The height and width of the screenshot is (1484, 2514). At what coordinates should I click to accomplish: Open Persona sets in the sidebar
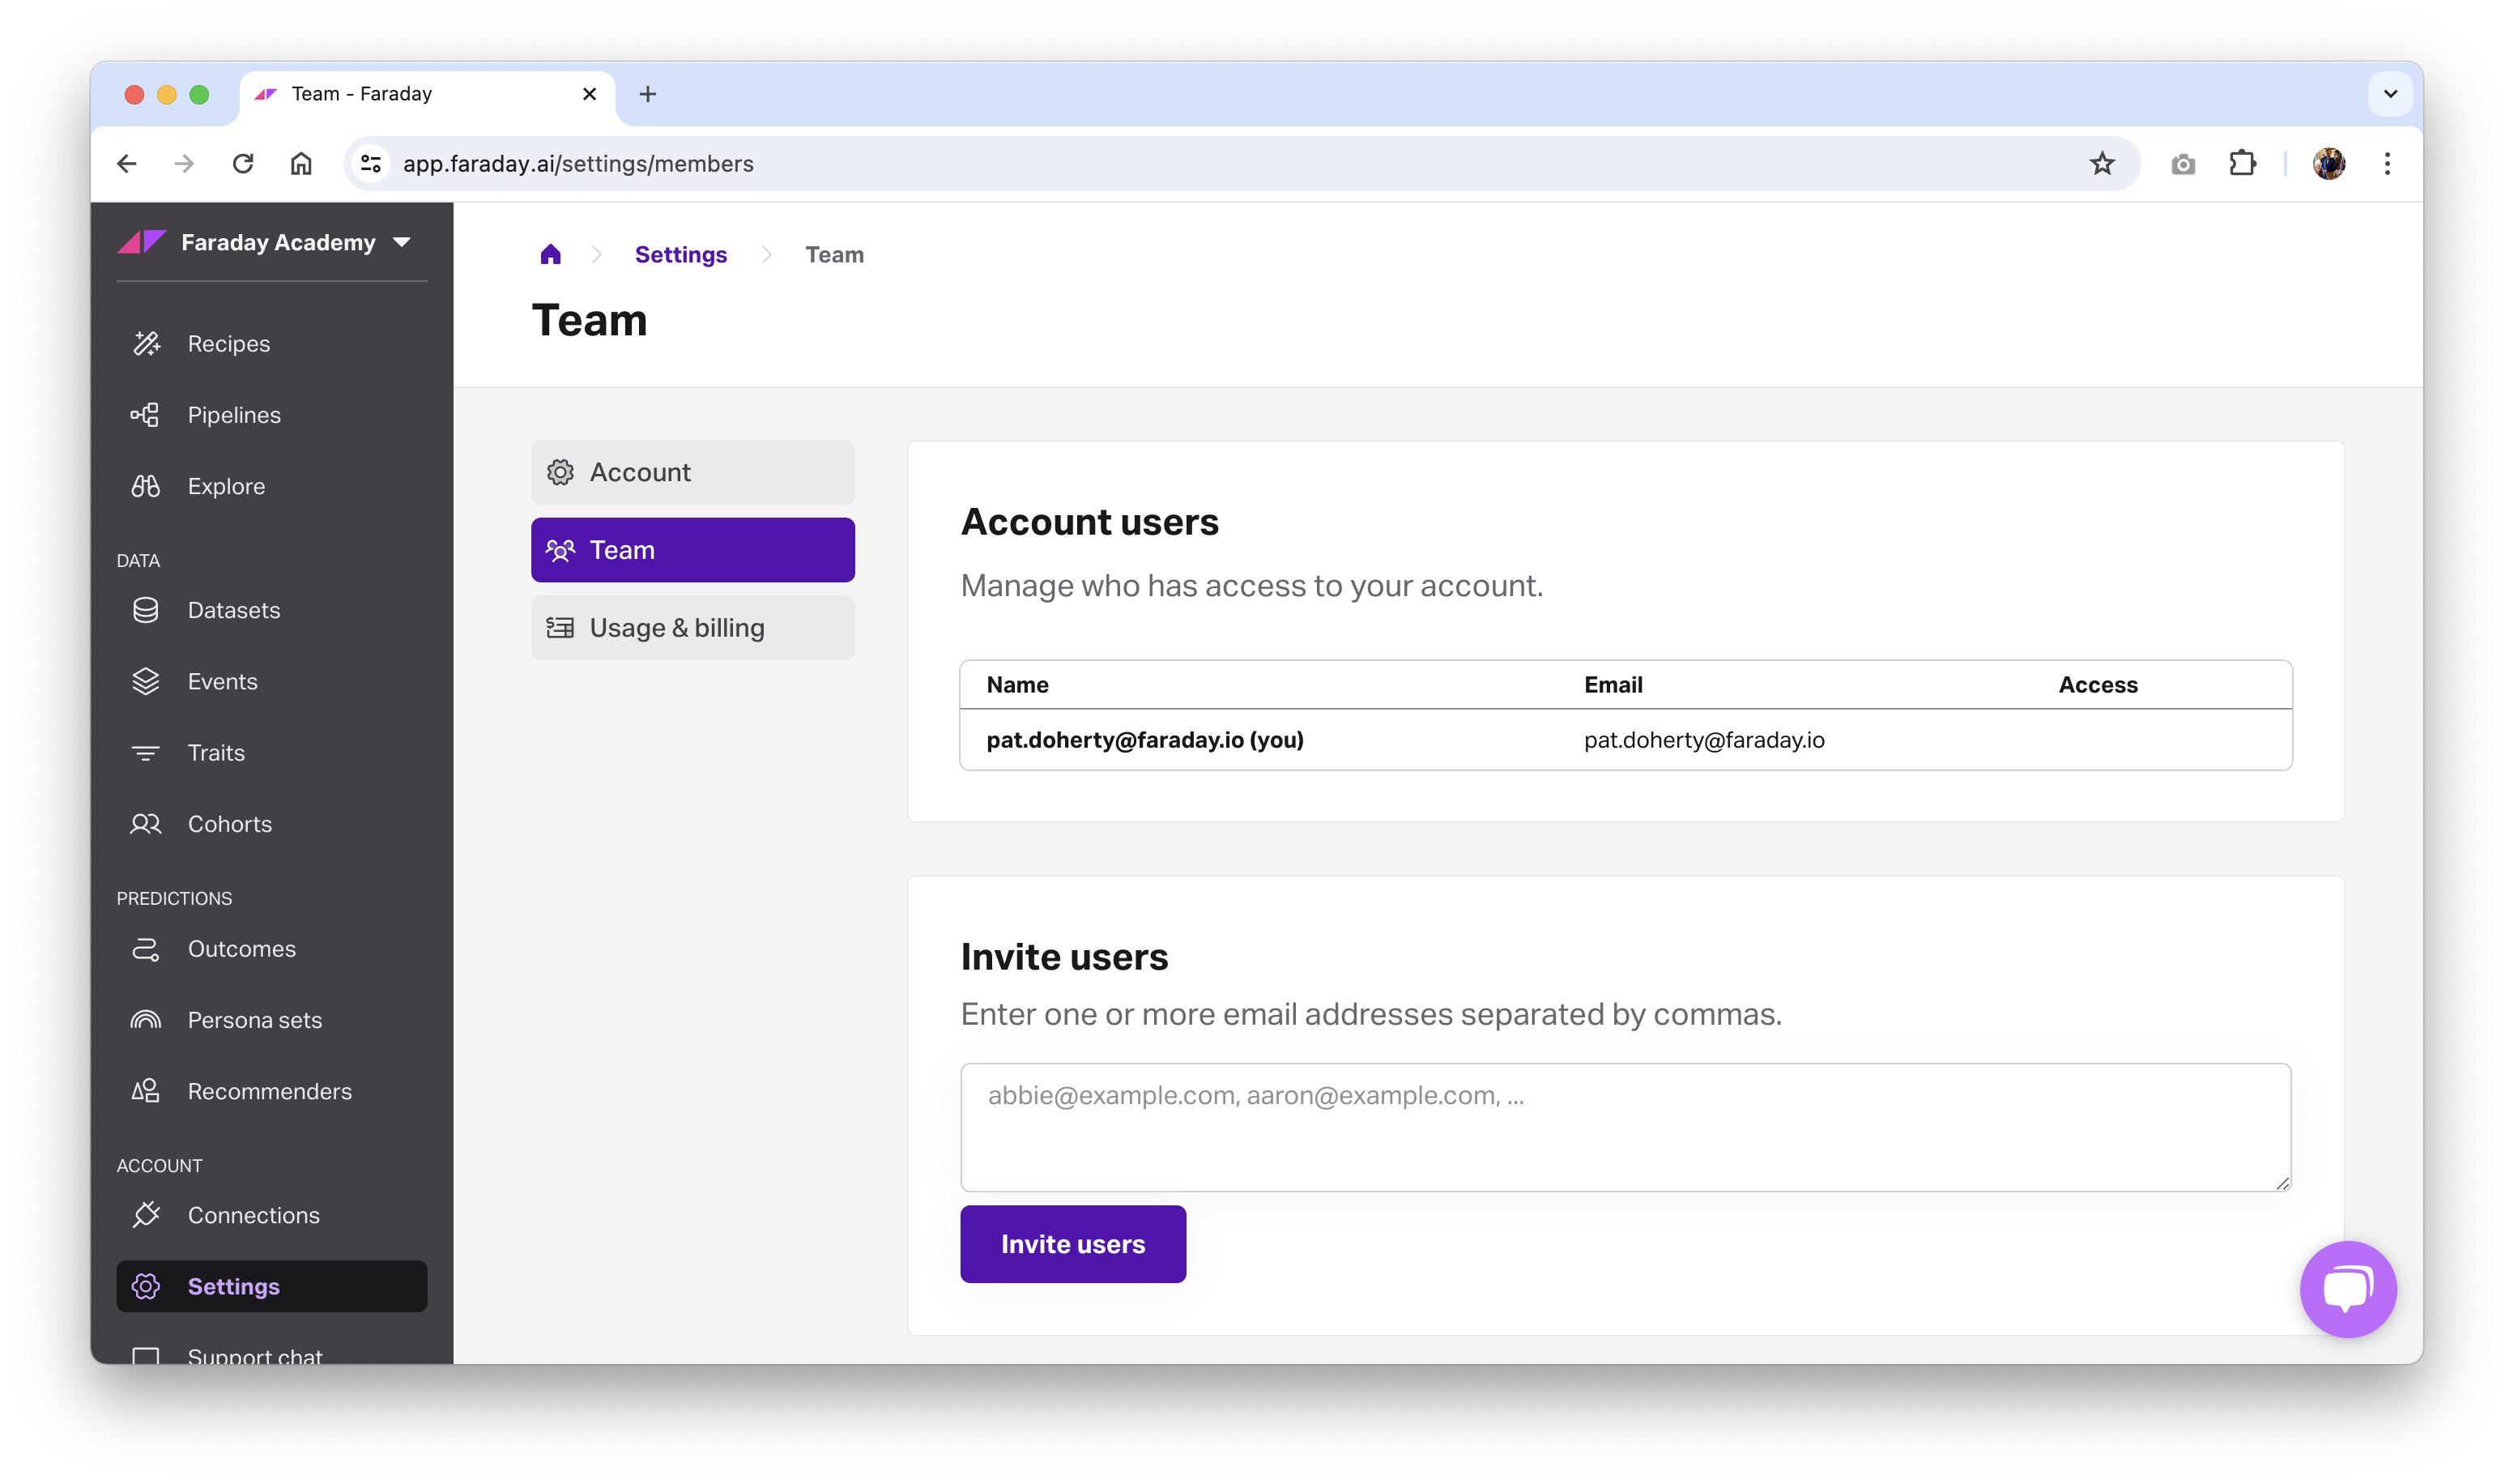[x=255, y=1020]
